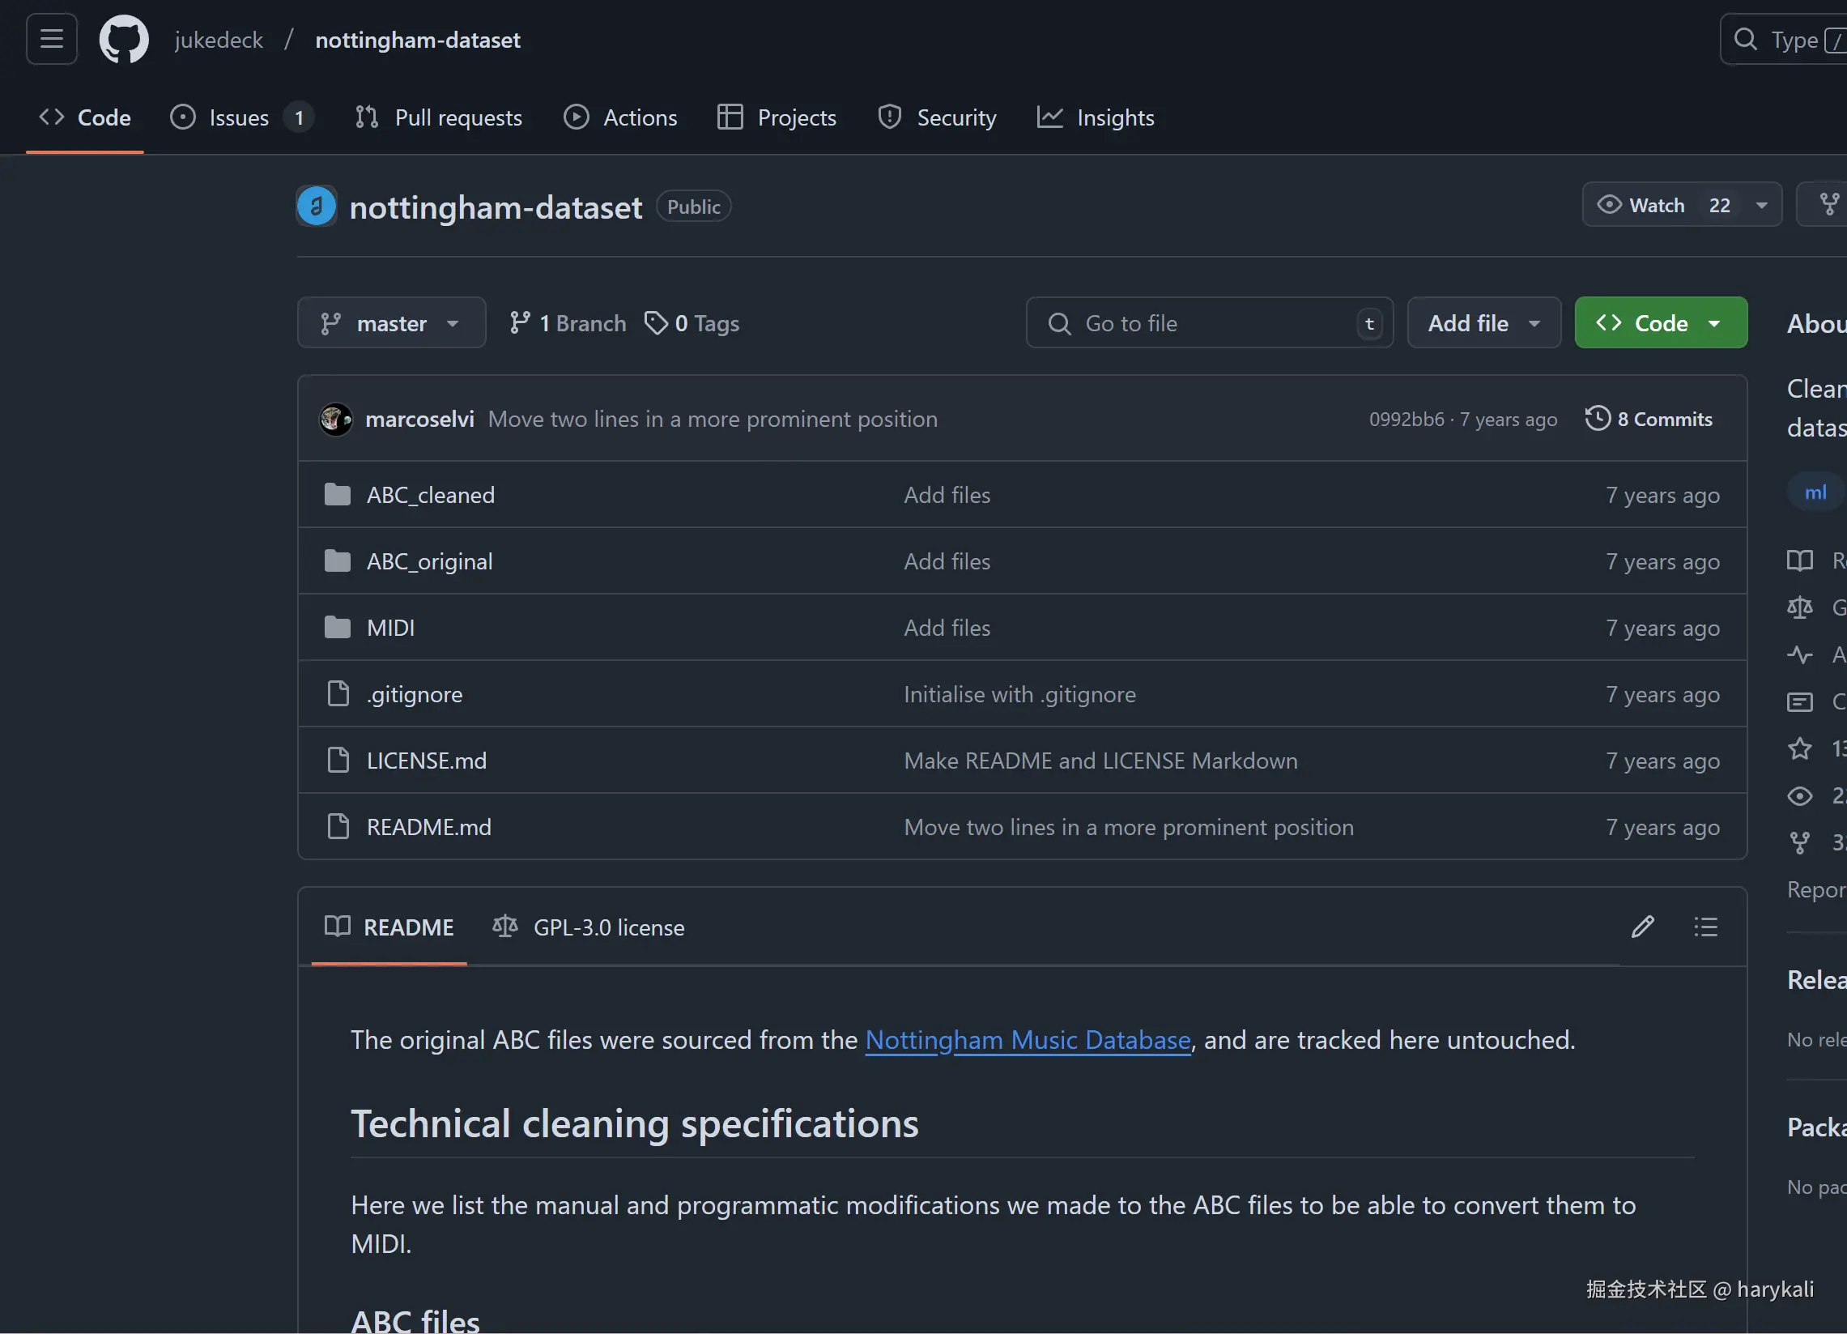Click the GitHub logo icon

point(124,39)
